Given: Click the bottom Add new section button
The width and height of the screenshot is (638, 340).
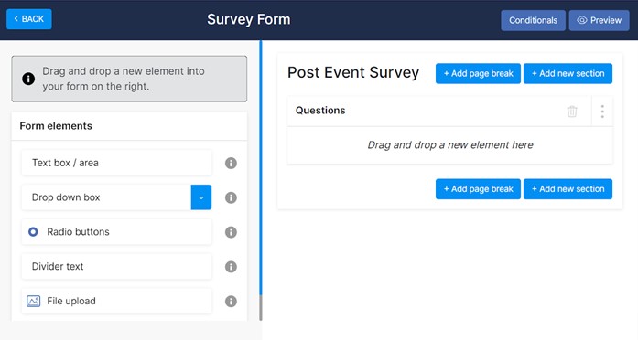Looking at the screenshot, I should point(568,189).
